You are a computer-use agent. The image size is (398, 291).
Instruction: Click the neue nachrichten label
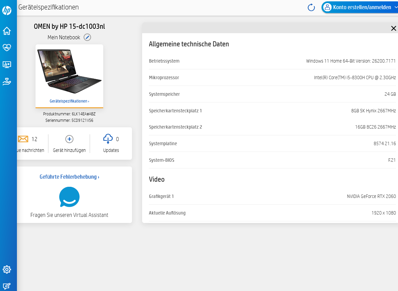coord(30,150)
